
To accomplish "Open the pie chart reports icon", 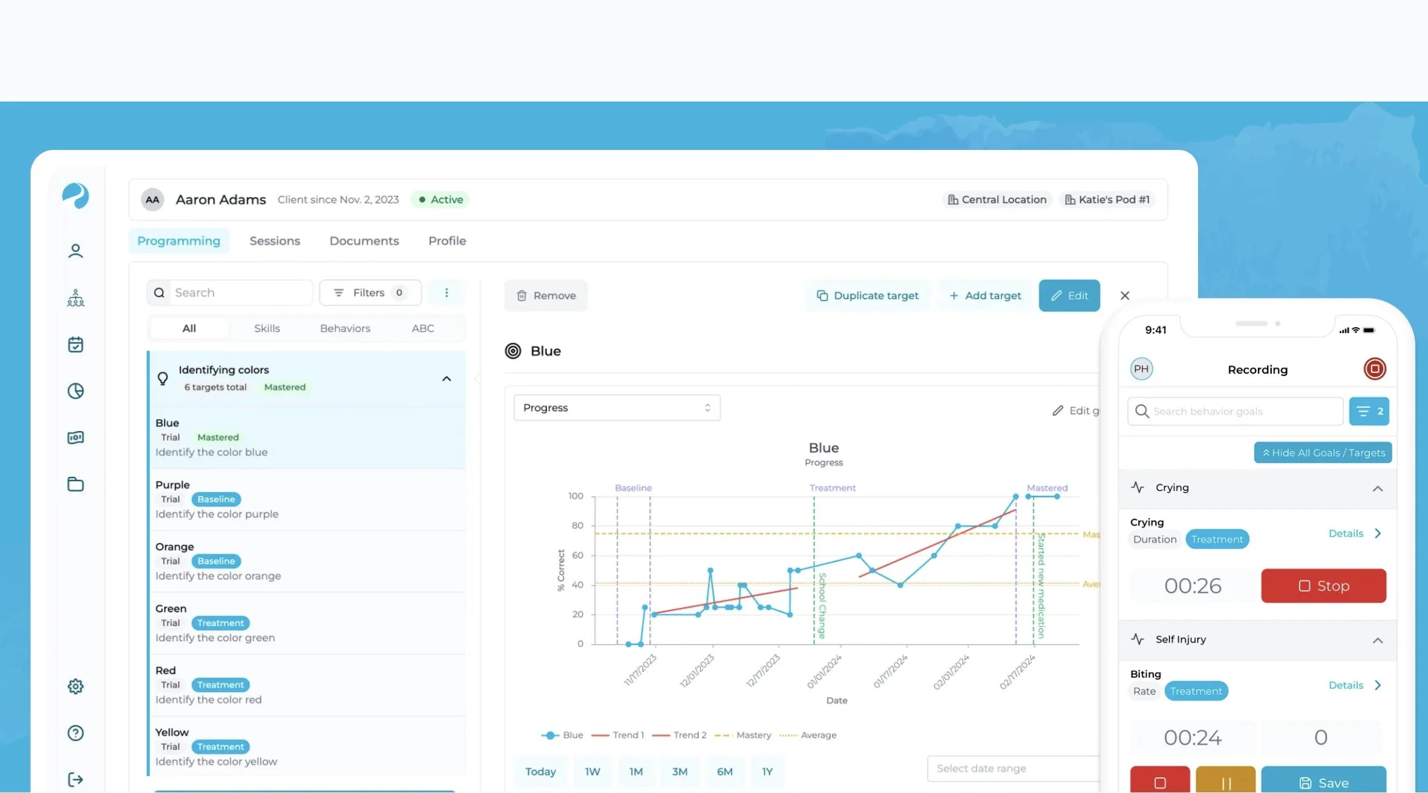I will pos(76,391).
